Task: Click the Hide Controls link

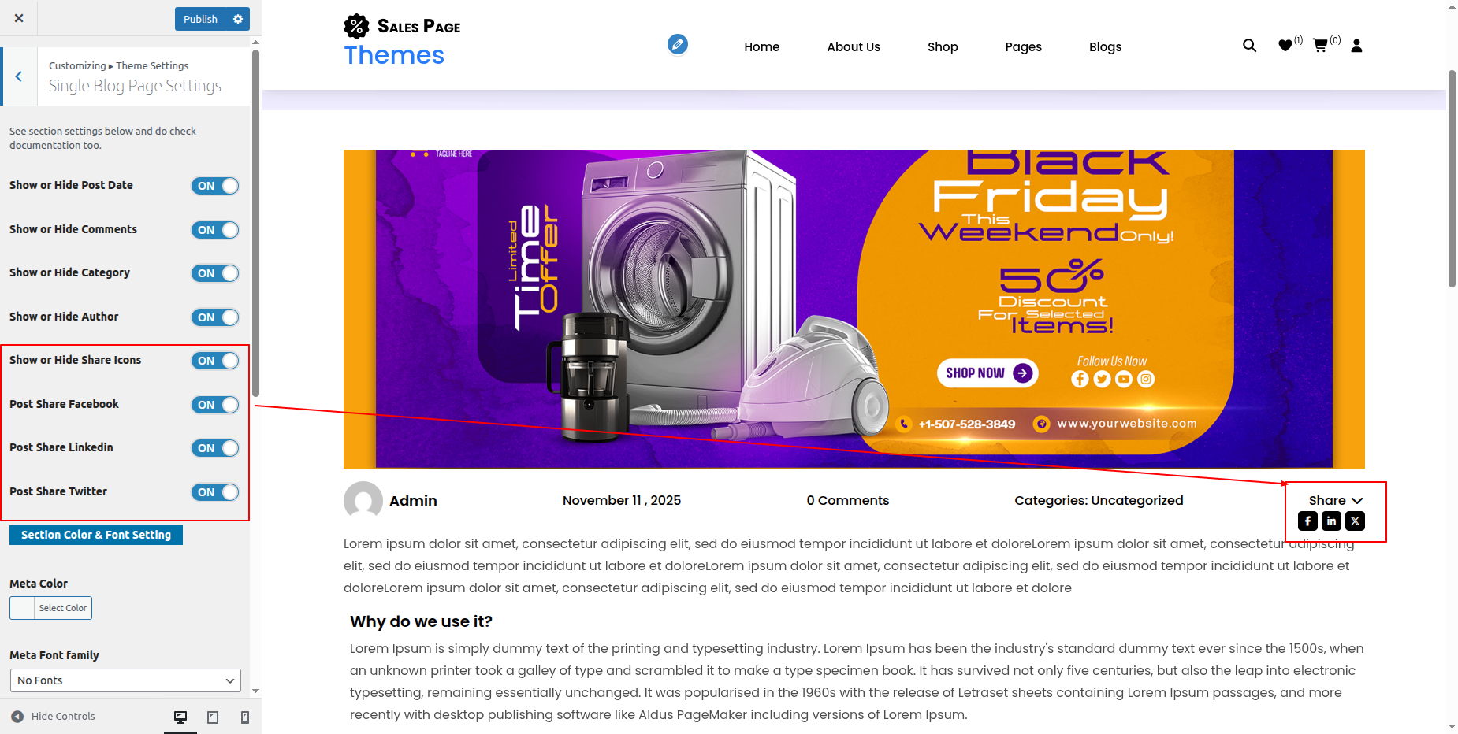Action: click(x=54, y=717)
